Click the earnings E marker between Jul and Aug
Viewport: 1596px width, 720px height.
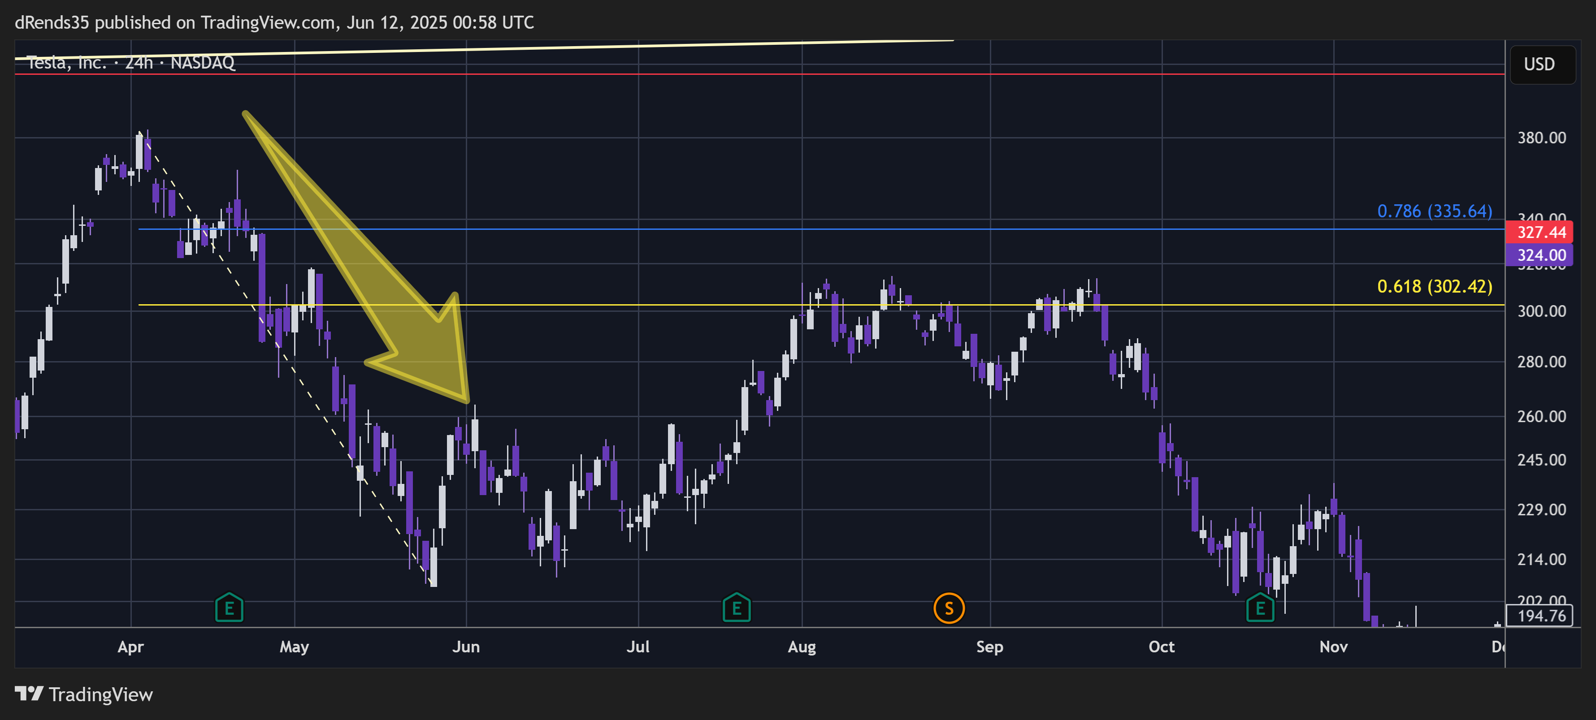pos(737,608)
